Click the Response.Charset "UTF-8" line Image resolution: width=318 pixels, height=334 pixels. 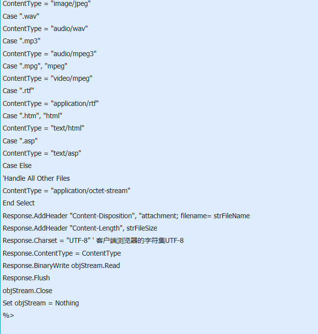(x=93, y=241)
